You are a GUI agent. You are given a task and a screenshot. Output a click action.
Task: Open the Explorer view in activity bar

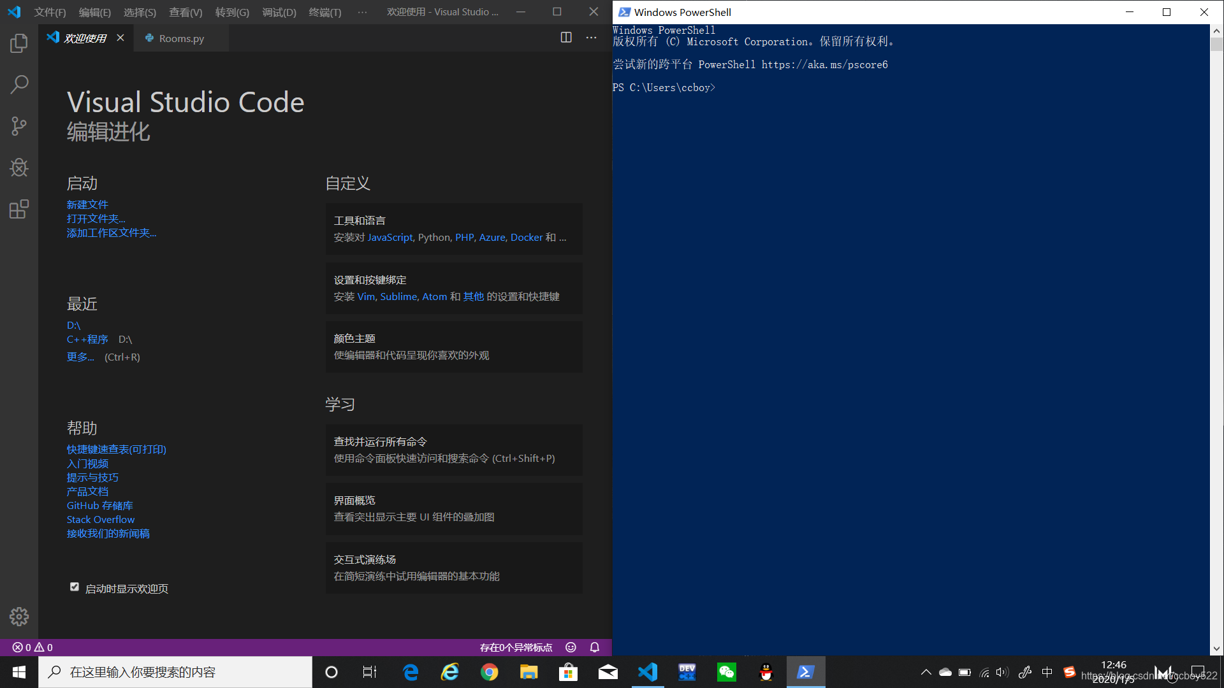pyautogui.click(x=19, y=43)
